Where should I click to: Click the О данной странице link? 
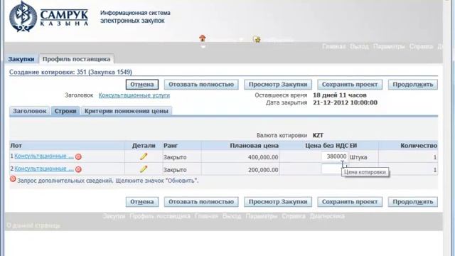coord(33,225)
